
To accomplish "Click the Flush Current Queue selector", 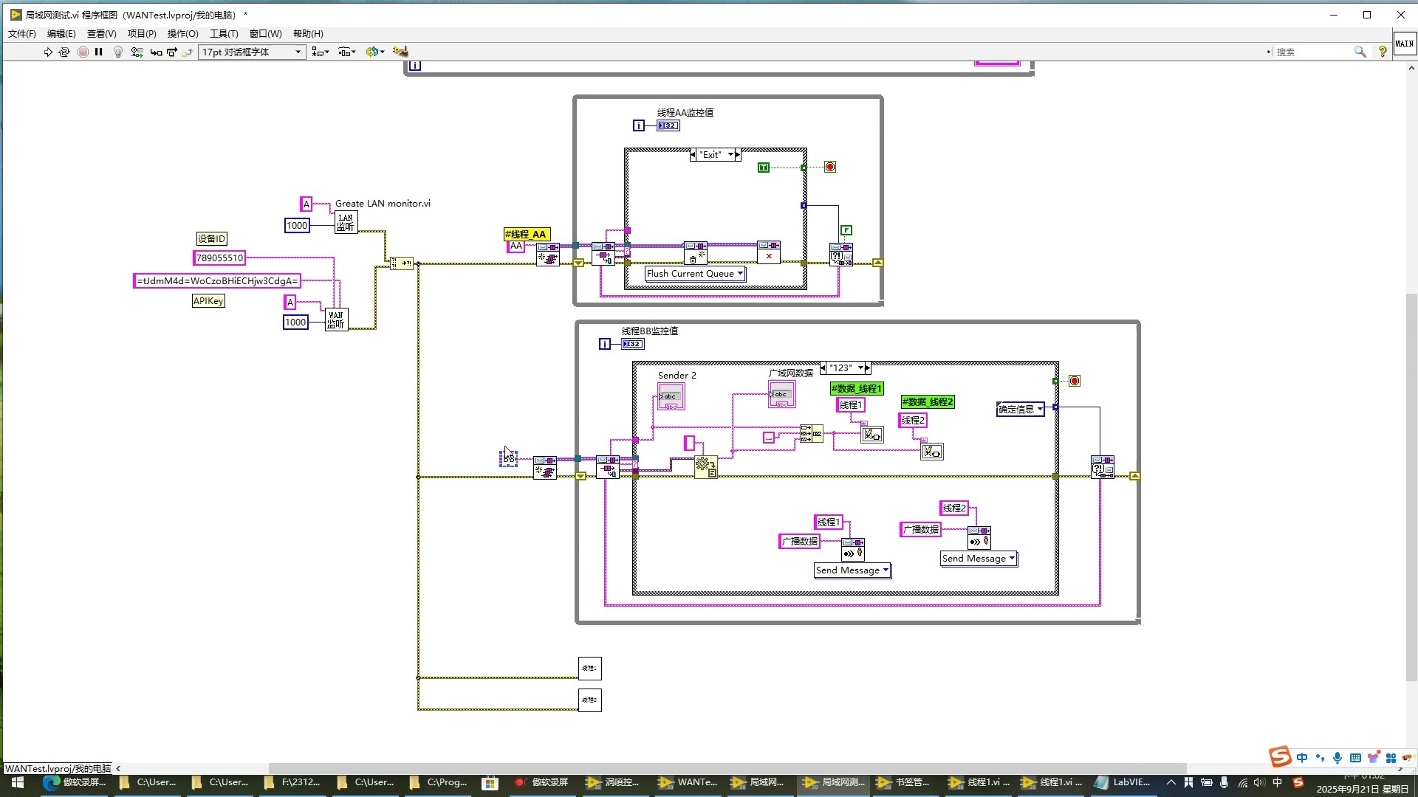I will (695, 274).
